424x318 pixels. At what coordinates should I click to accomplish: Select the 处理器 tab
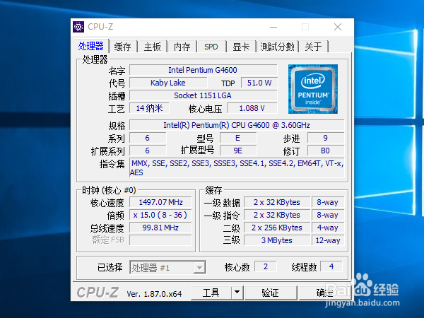point(91,46)
